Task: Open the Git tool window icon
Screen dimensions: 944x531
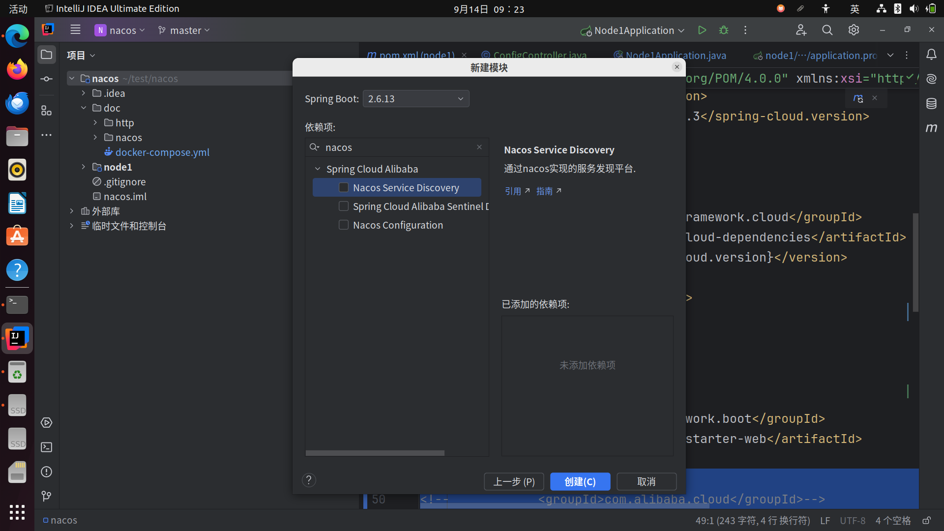Action: click(x=47, y=497)
